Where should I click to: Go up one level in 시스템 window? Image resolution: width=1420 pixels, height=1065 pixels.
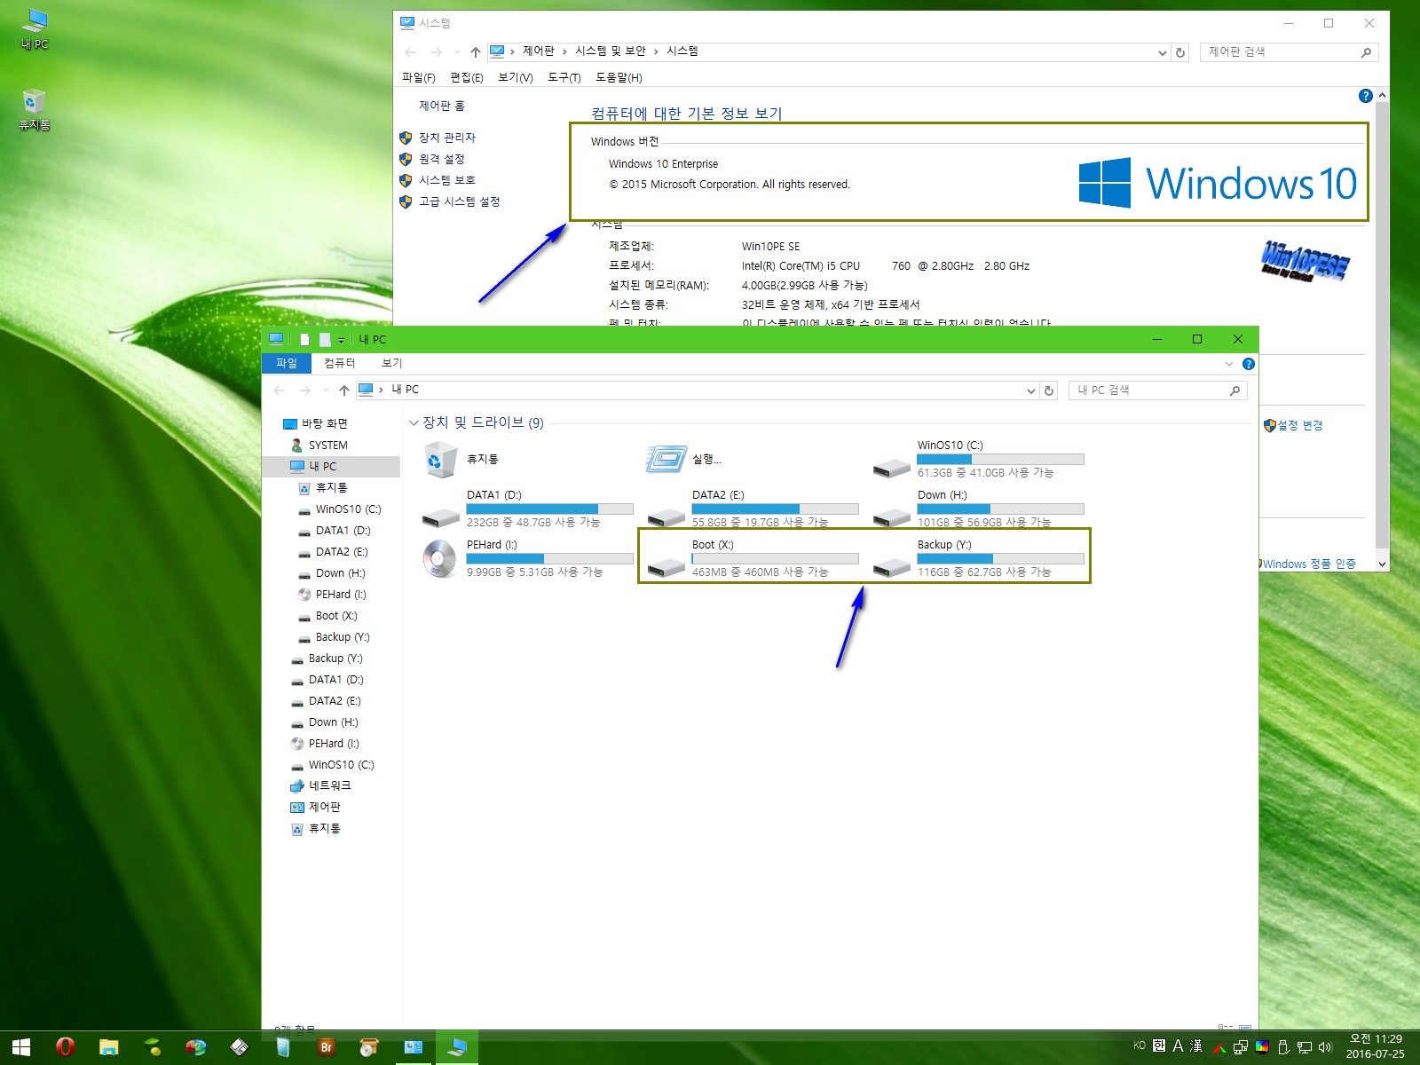[x=476, y=52]
